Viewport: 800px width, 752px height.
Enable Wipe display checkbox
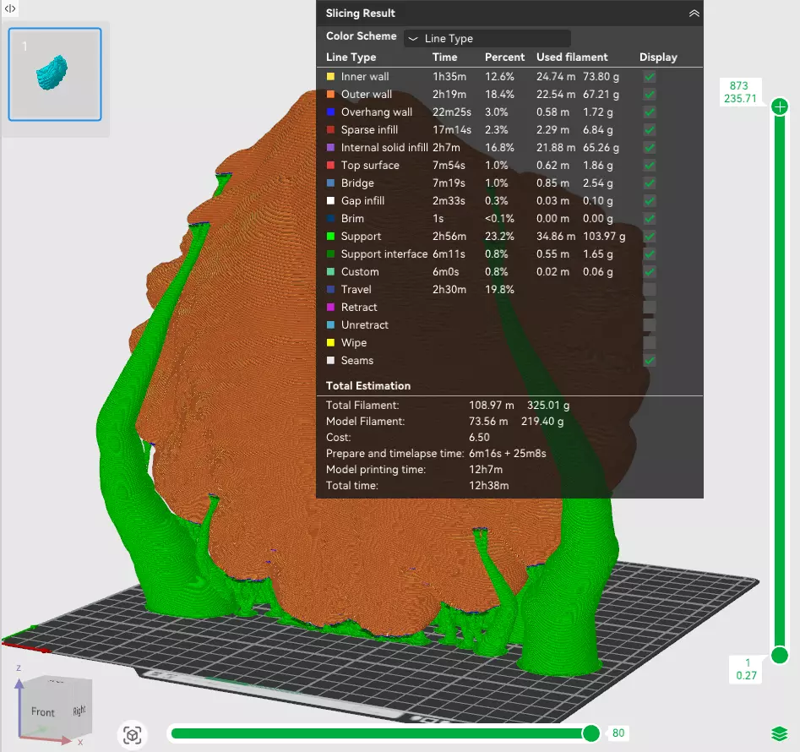(x=650, y=343)
